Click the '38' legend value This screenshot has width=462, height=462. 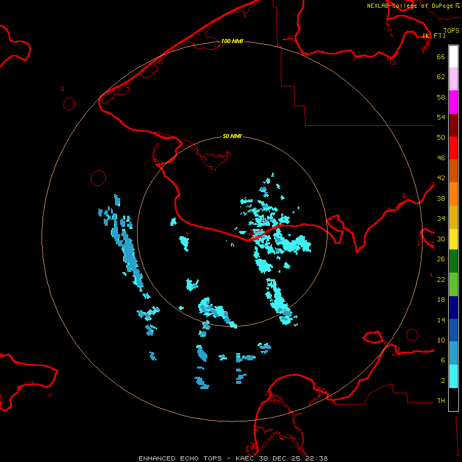(x=441, y=198)
